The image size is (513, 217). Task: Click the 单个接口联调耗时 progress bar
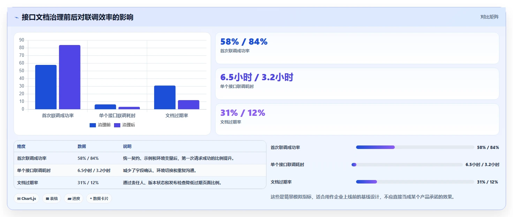[x=407, y=165]
